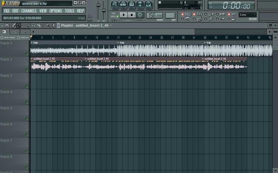
Task: Select the Playback speaker tool in playlist
Action: point(53,26)
